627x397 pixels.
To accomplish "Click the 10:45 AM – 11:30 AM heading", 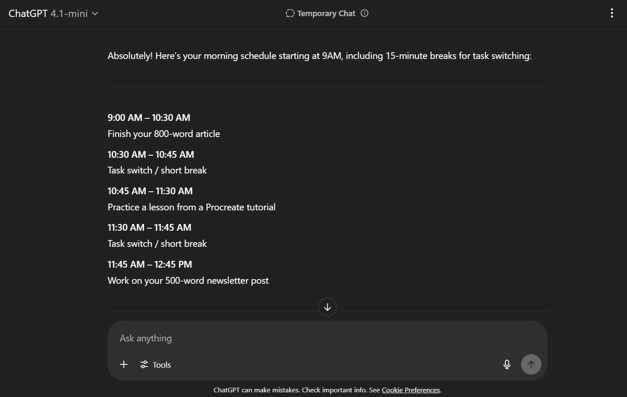I will [x=150, y=191].
